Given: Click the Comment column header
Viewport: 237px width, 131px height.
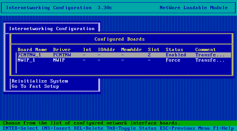Looking at the screenshot, I should pyautogui.click(x=205, y=50).
